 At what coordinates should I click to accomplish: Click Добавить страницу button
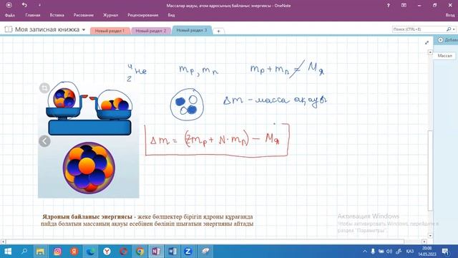coord(447,40)
